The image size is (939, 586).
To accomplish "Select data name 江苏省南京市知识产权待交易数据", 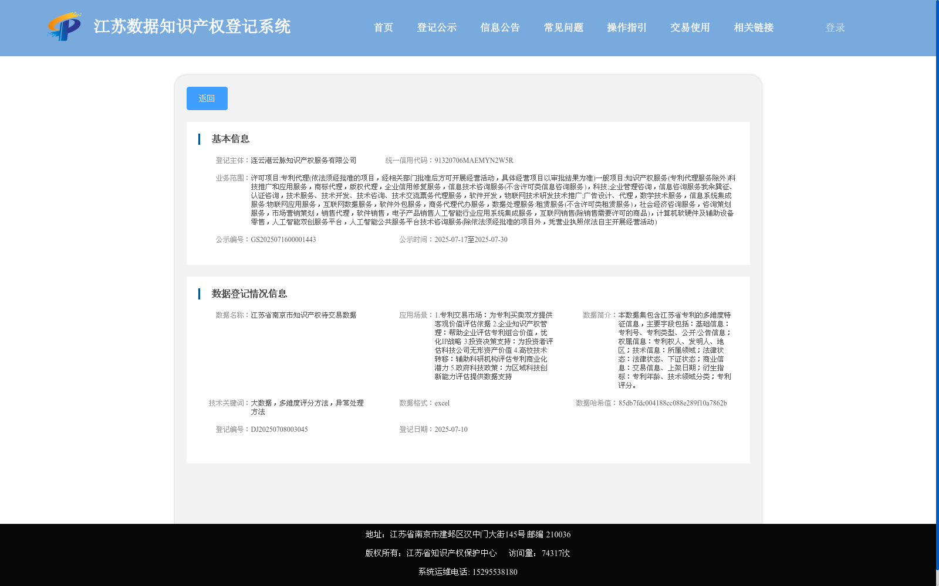I will tap(303, 315).
